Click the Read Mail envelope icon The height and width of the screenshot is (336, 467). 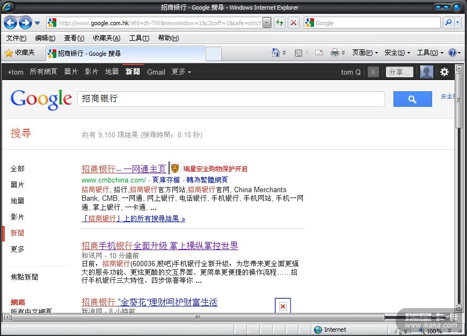pos(318,53)
